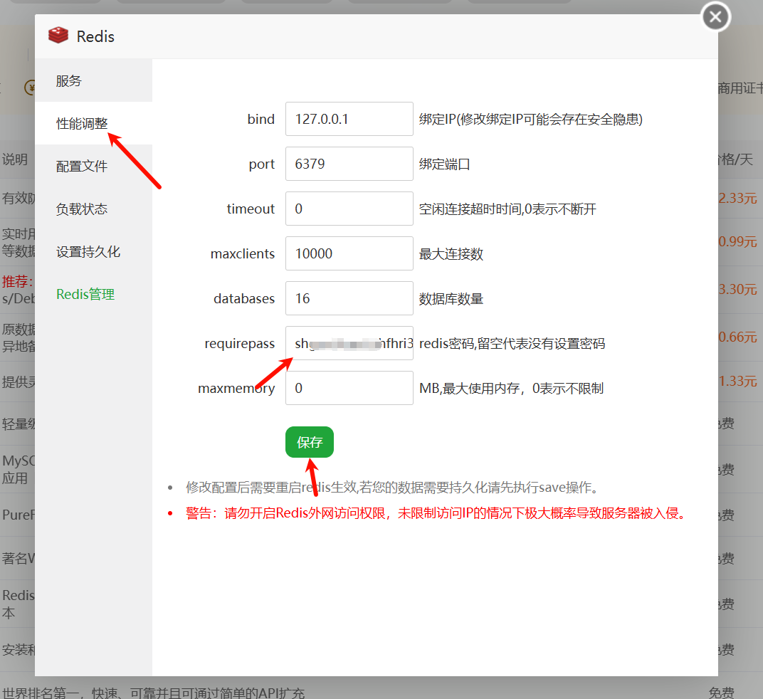Open the 服务 tab in sidebar
Screen dimensions: 763x699
point(69,80)
